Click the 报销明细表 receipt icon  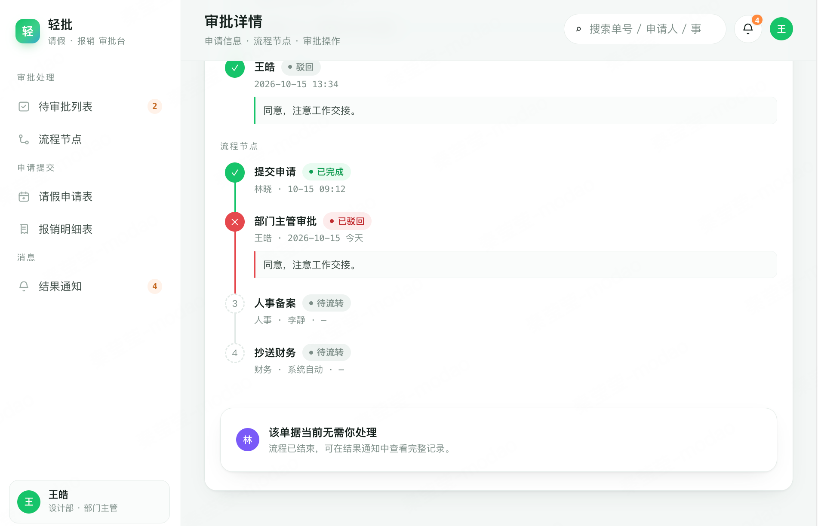[24, 229]
